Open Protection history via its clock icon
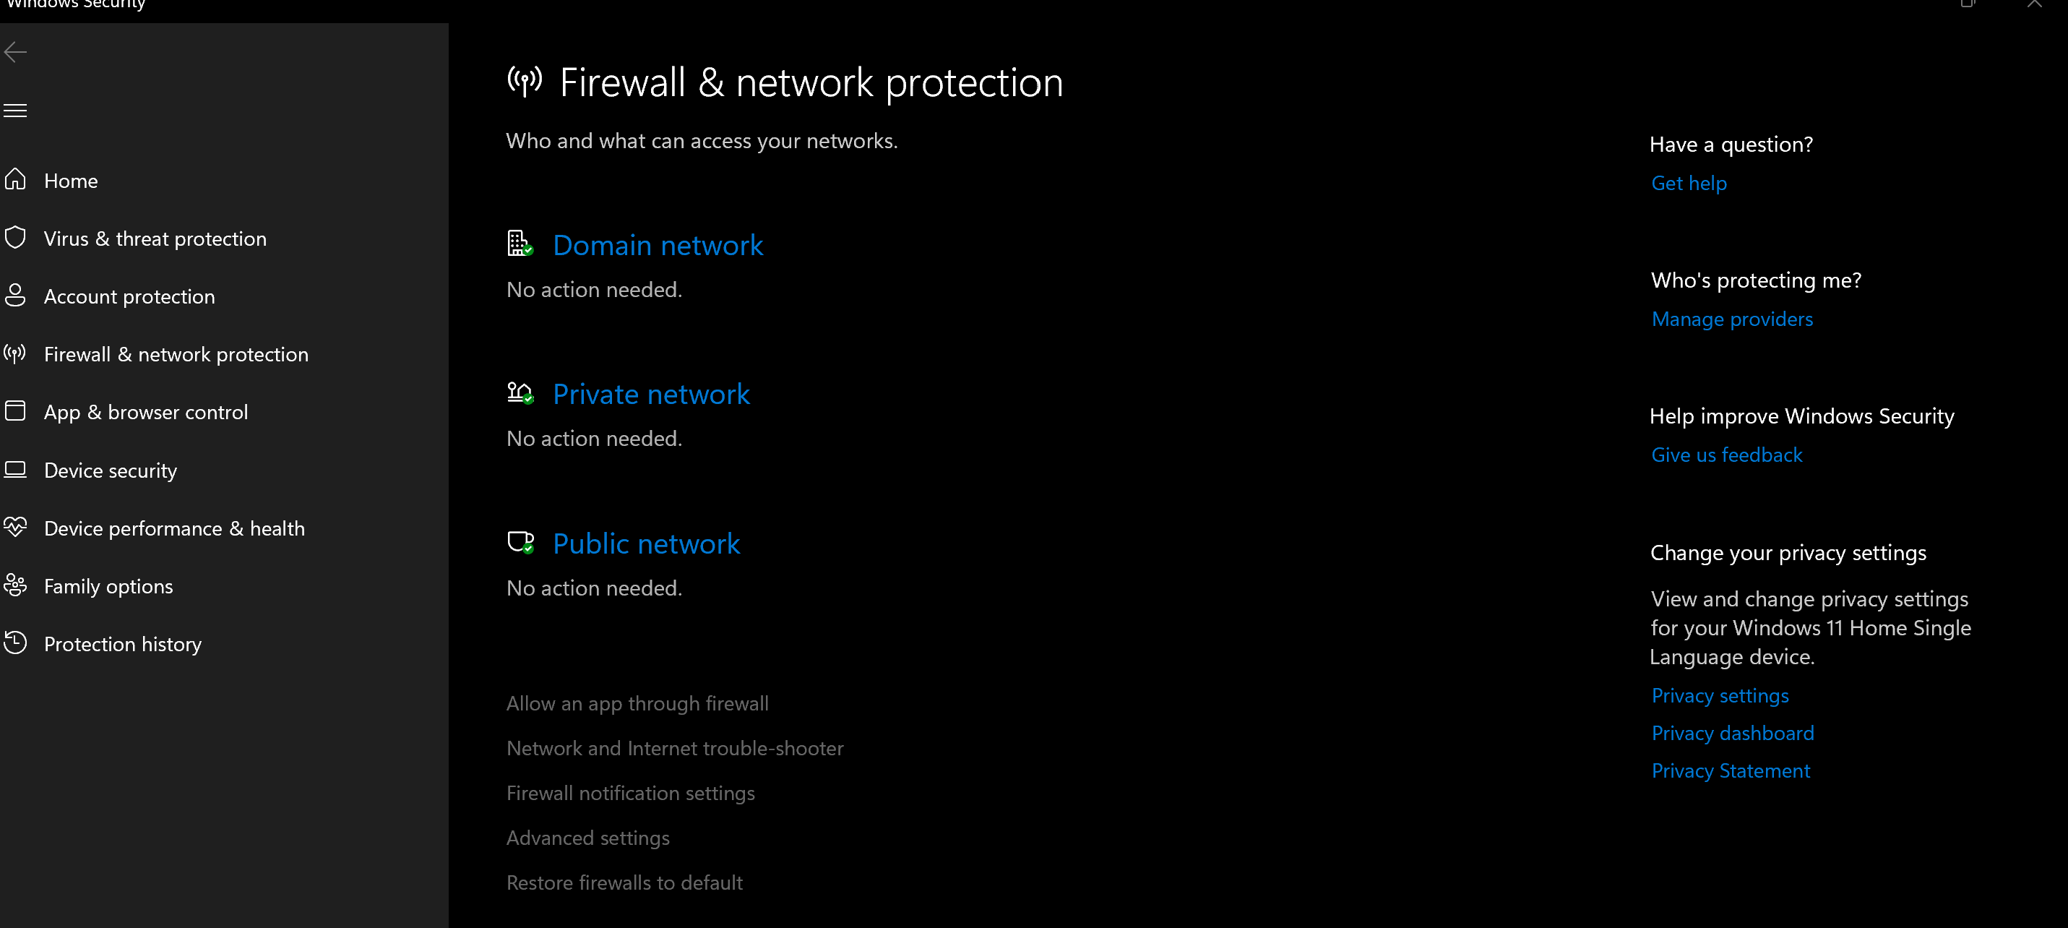The width and height of the screenshot is (2068, 928). (15, 643)
